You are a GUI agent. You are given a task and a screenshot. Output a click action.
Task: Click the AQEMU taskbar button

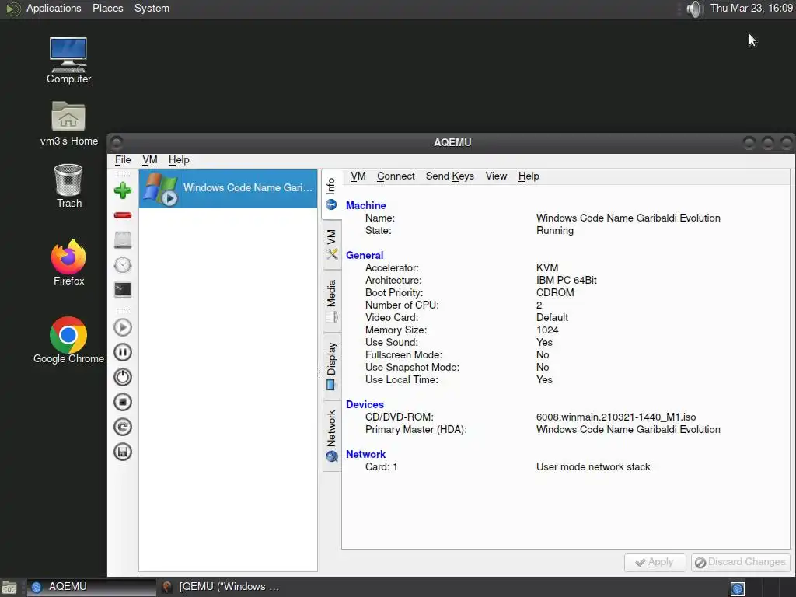pos(91,587)
